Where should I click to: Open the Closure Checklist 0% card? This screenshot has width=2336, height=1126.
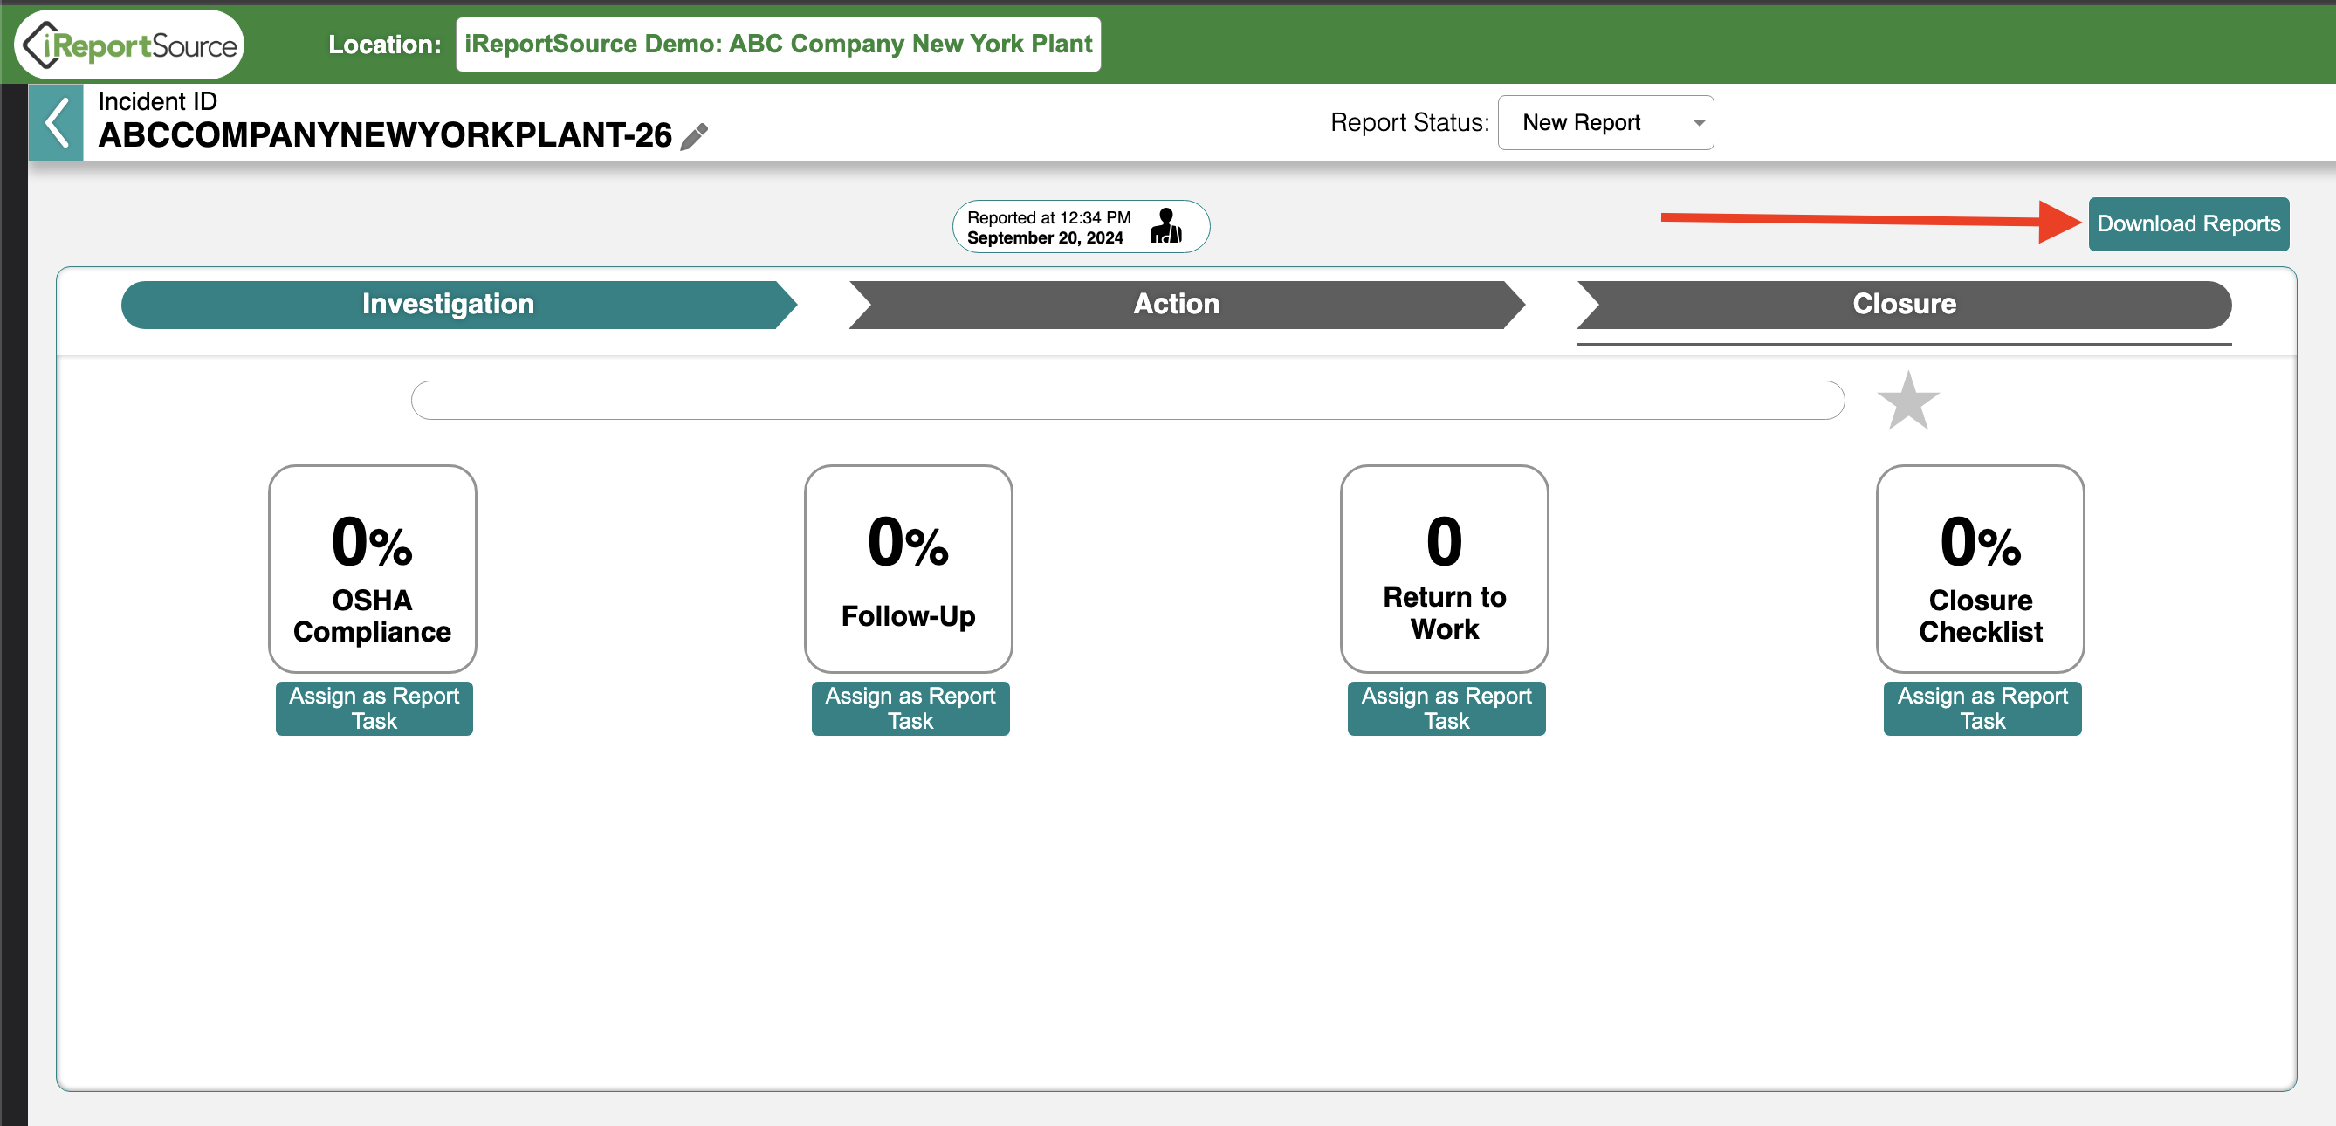pos(1981,569)
